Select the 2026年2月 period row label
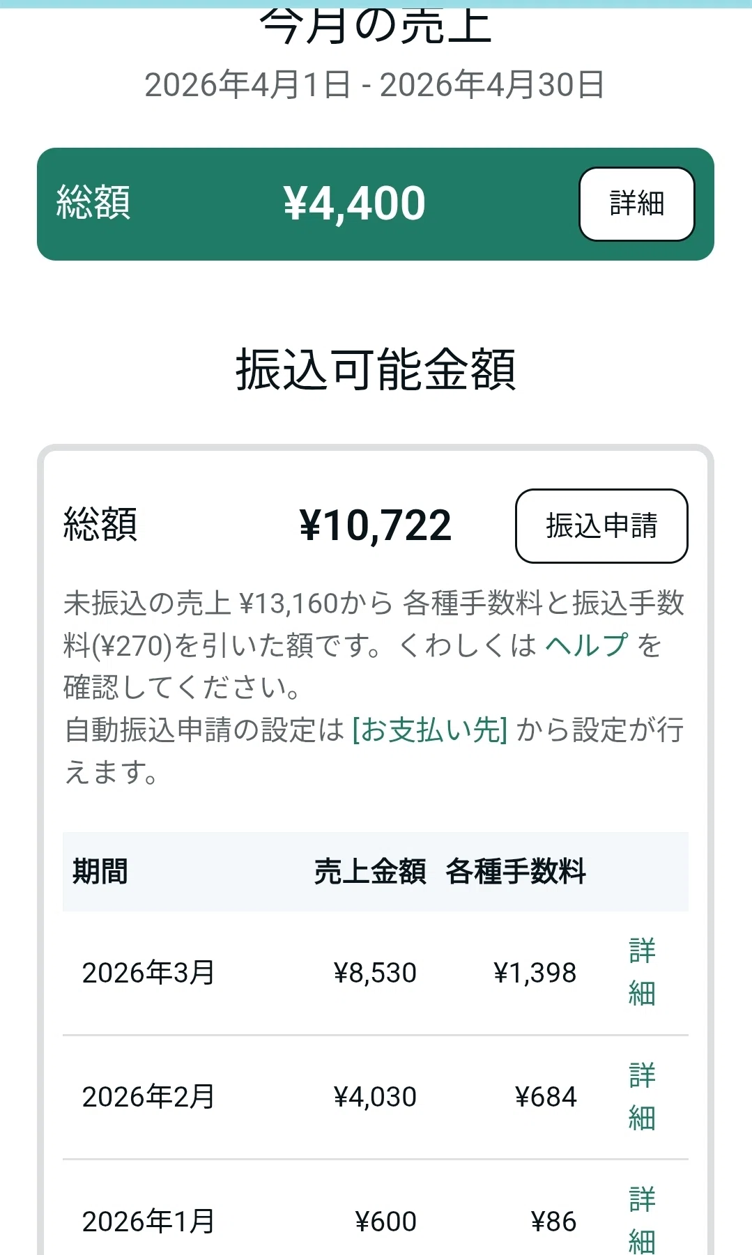Image resolution: width=752 pixels, height=1255 pixels. pos(148,1097)
